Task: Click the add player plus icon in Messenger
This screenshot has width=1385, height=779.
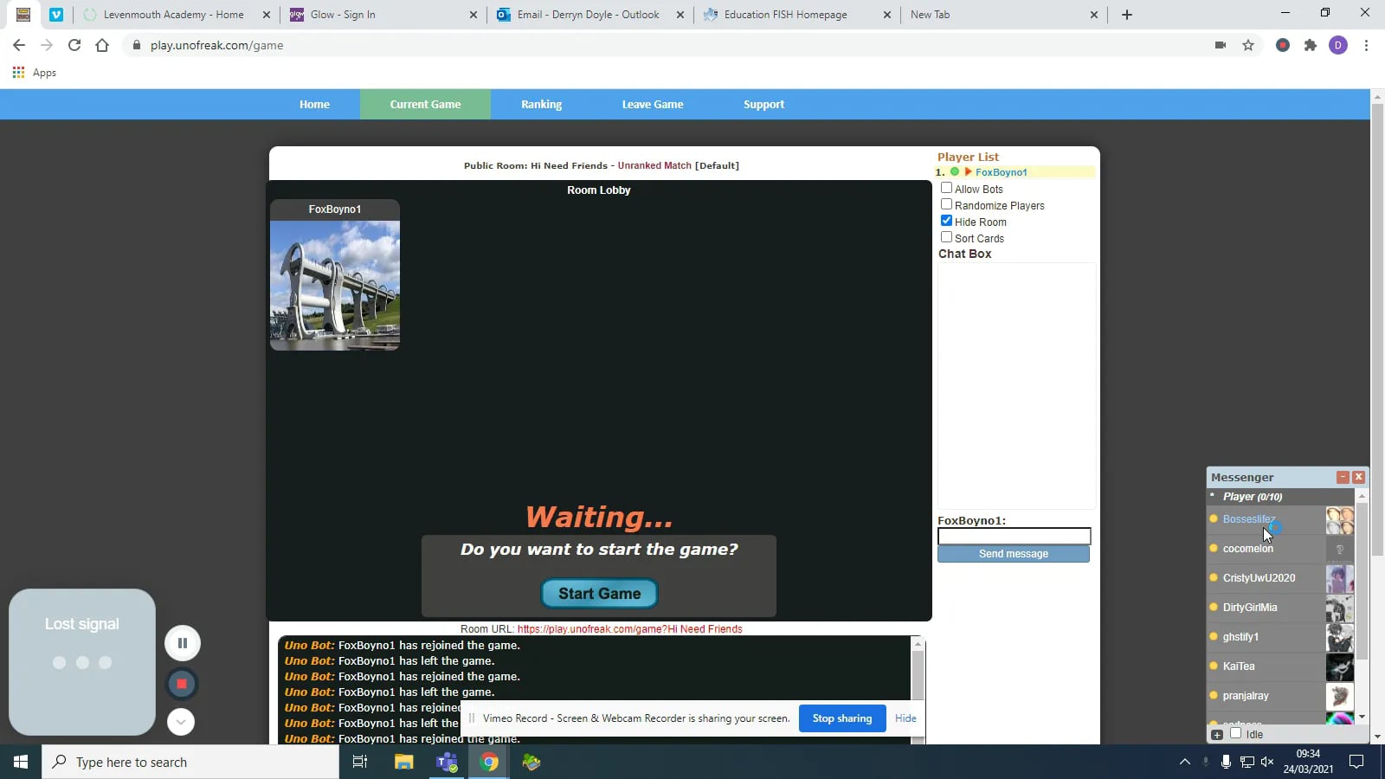Action: (x=1216, y=733)
